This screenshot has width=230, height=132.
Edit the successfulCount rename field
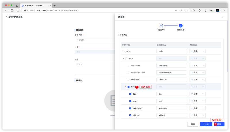pos(171,73)
